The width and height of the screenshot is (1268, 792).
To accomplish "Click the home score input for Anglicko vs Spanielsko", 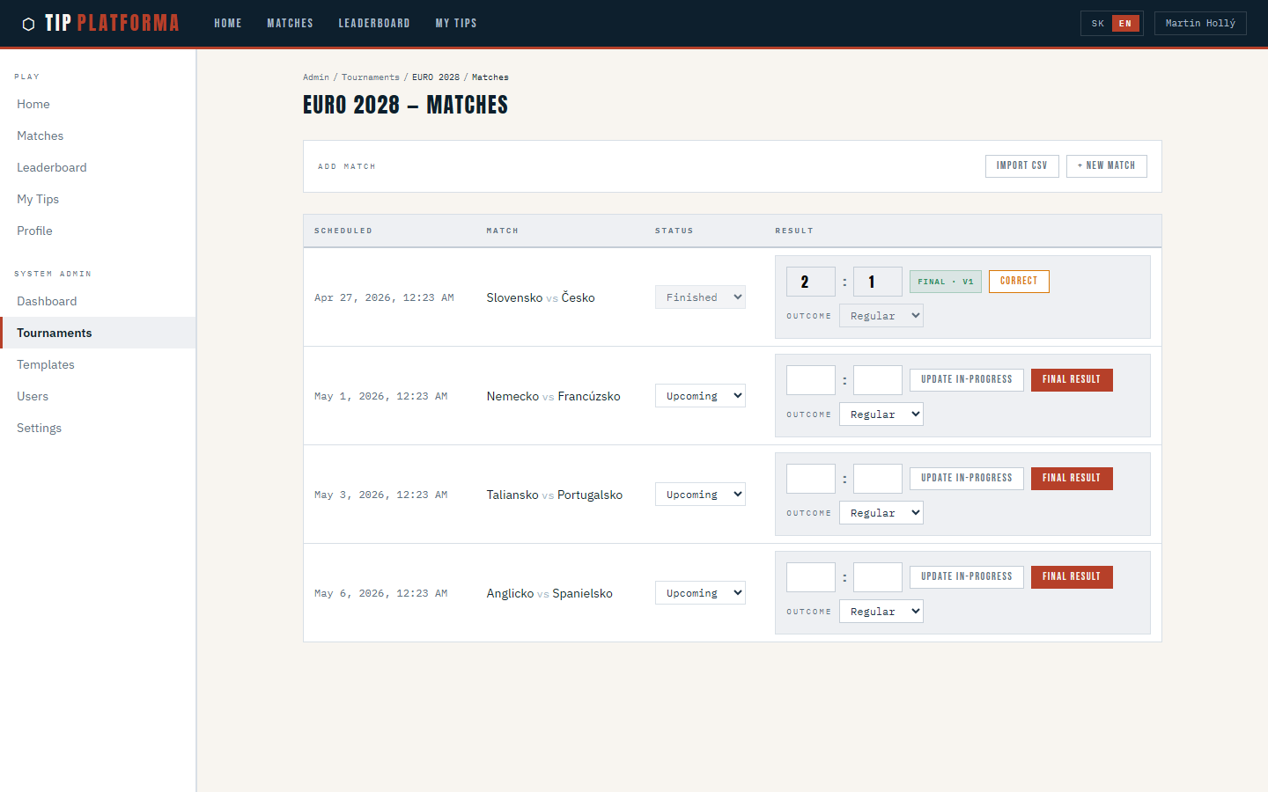I will (810, 576).
